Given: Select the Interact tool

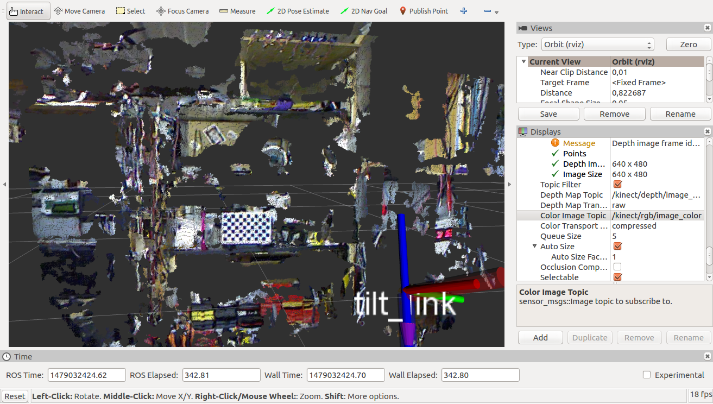Looking at the screenshot, I should 27,11.
